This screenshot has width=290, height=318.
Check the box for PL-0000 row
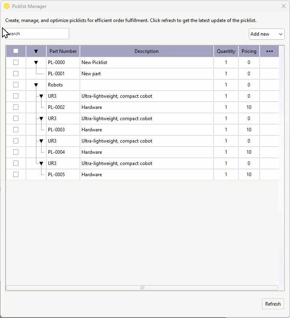(16, 62)
